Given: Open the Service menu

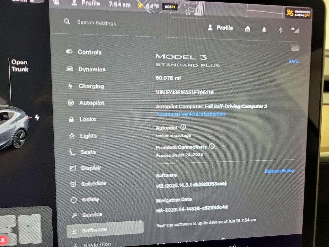Looking at the screenshot, I should coord(87,215).
